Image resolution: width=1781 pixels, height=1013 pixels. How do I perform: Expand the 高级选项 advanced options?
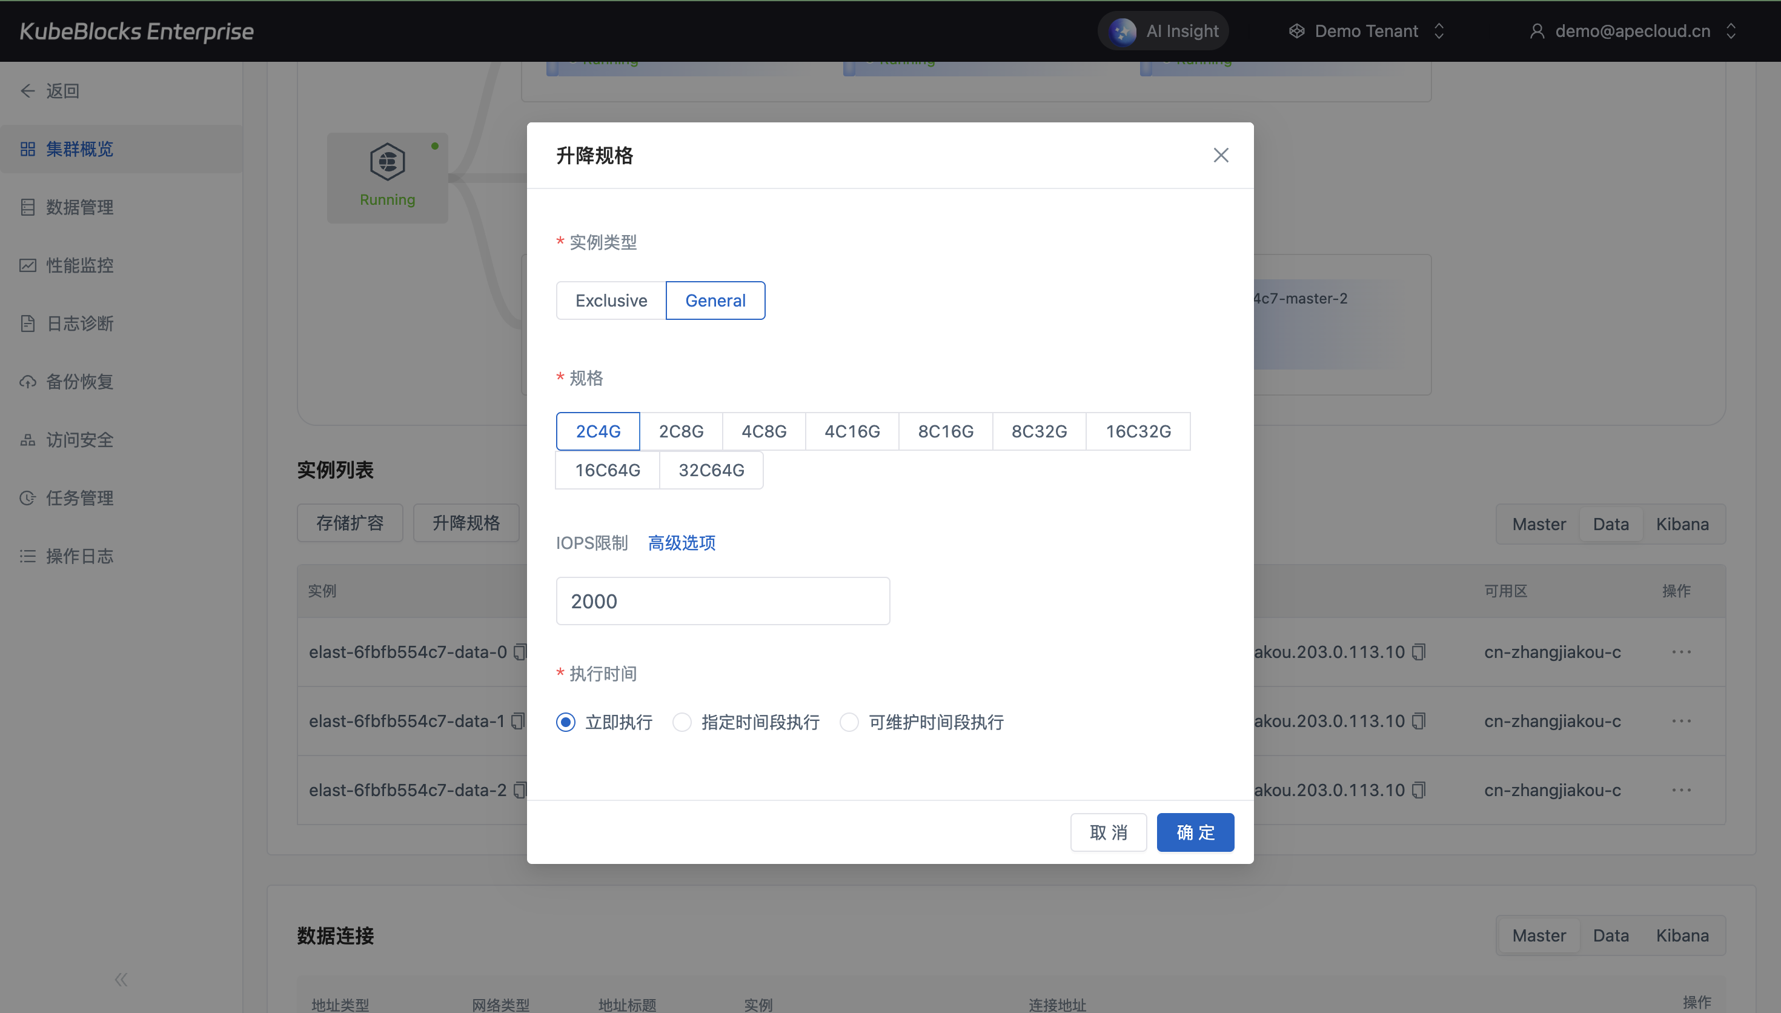coord(682,543)
